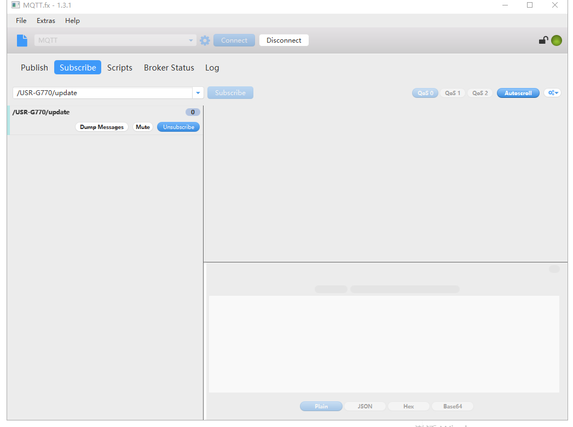Click the topic input field /USR-G770/update
Viewport: 573px width, 427px height.
pyautogui.click(x=103, y=93)
